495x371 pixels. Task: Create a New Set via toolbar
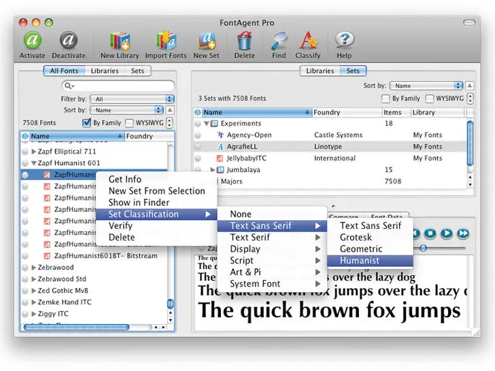tap(207, 41)
